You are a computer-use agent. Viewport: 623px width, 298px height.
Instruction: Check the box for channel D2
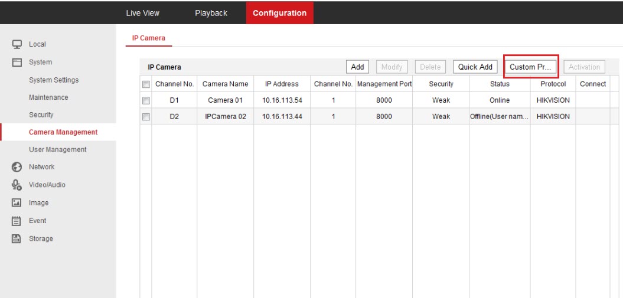pyautogui.click(x=146, y=117)
